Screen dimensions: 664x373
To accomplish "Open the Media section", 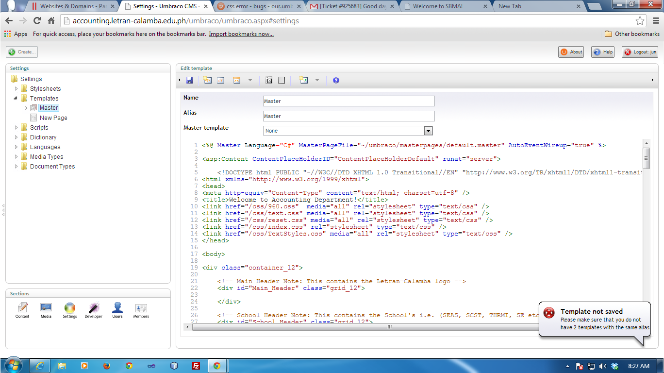I will pos(46,310).
